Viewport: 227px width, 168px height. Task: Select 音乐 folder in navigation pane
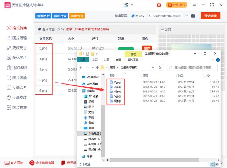pyautogui.click(x=89, y=123)
